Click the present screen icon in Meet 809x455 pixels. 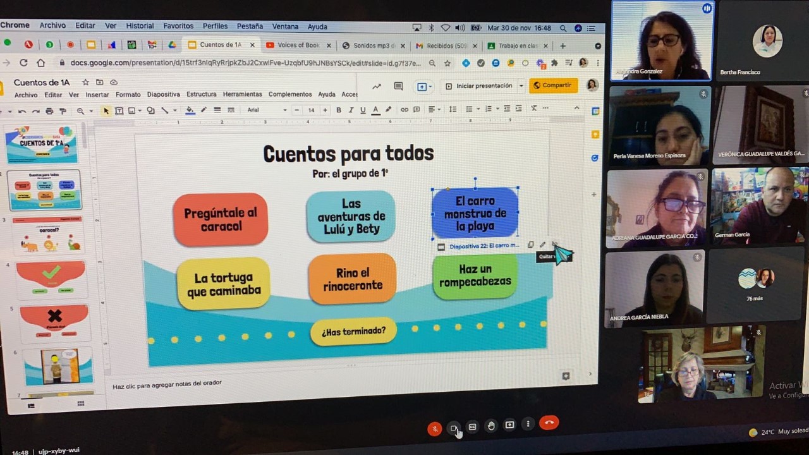click(x=509, y=425)
